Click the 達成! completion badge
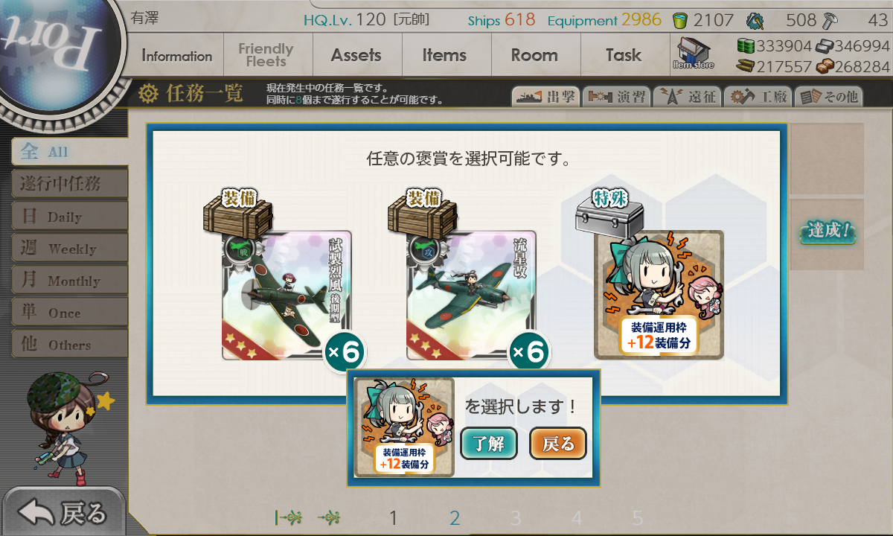The width and height of the screenshot is (893, 536). (x=828, y=231)
